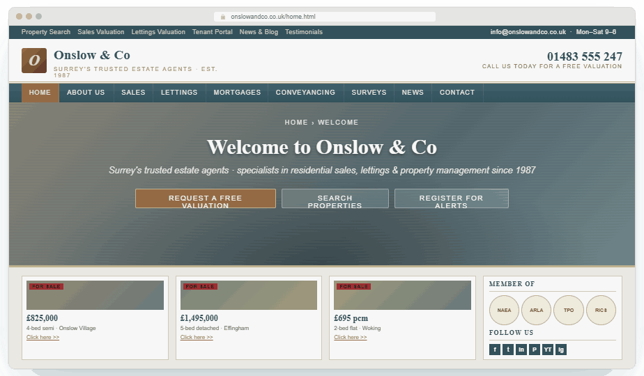Click the Home breadcrumb link
644x376 pixels.
(x=296, y=123)
